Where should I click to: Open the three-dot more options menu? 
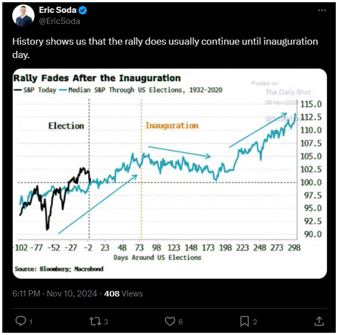[x=322, y=10]
